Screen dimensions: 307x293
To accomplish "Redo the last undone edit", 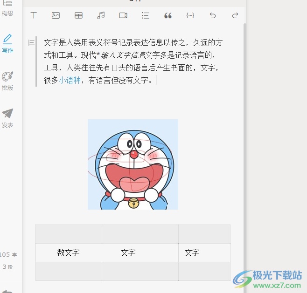I will click(x=235, y=15).
